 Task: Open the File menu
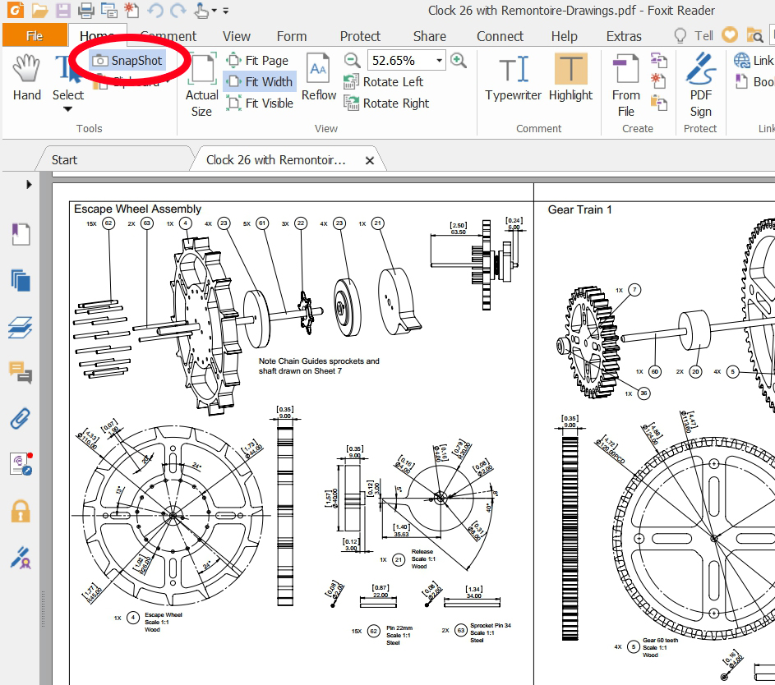35,35
